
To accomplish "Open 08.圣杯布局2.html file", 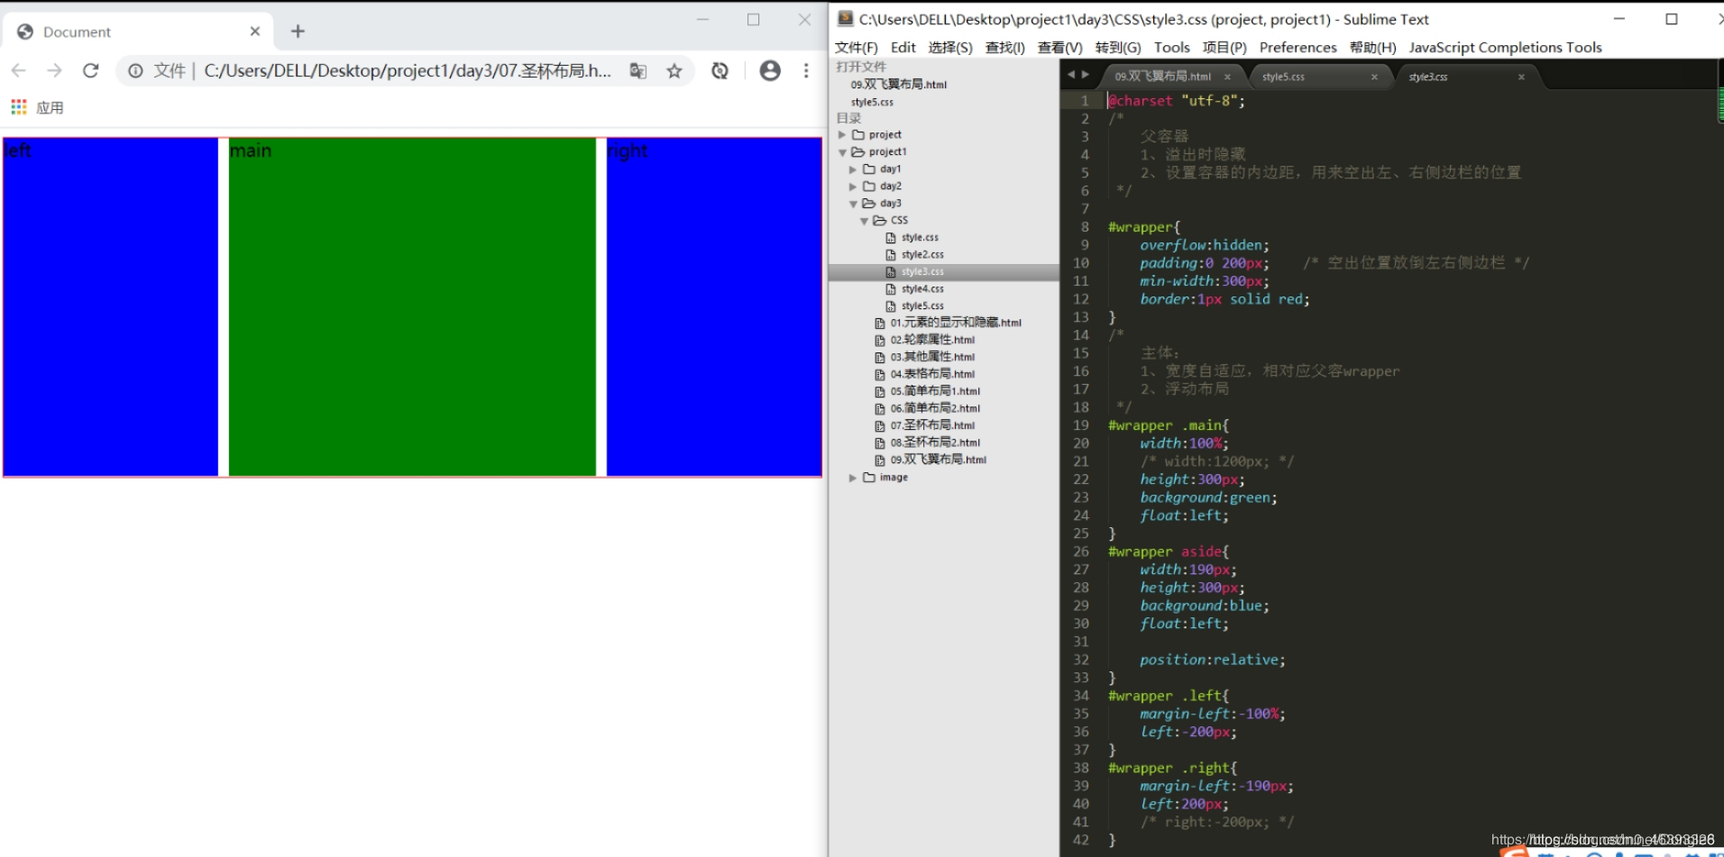I will click(935, 442).
